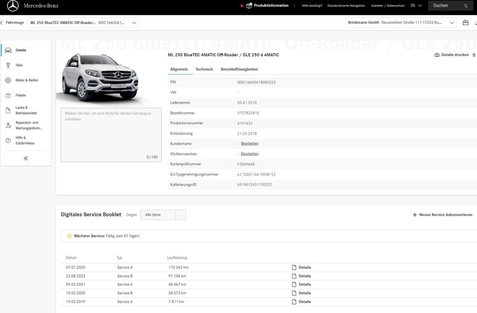
Task: Click document icon for 07.07.2025 service
Action: [294, 267]
